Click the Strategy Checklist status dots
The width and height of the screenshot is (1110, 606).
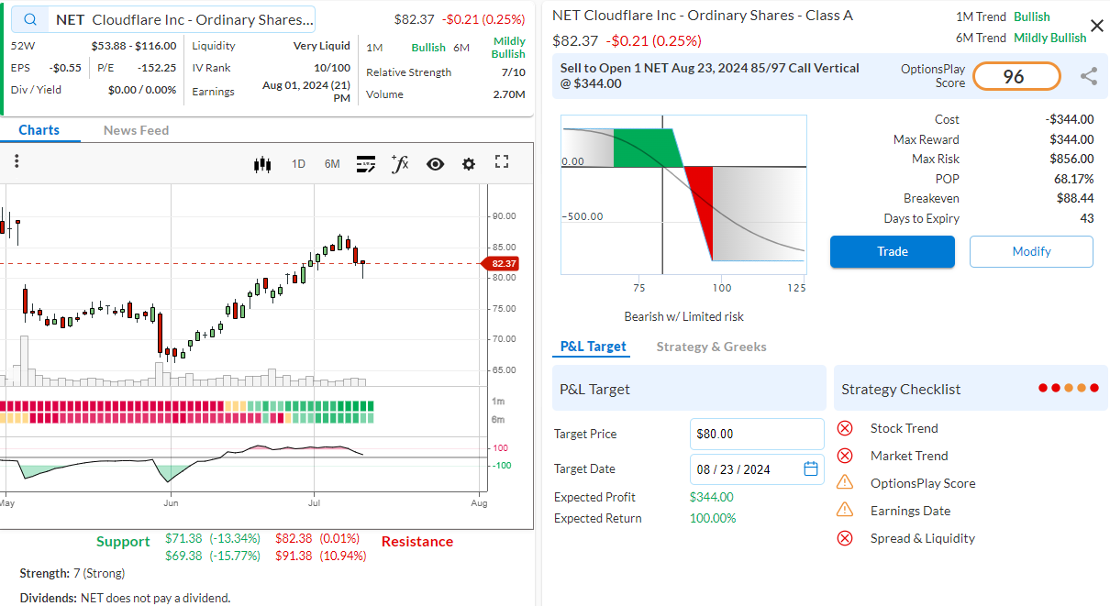pyautogui.click(x=1068, y=389)
